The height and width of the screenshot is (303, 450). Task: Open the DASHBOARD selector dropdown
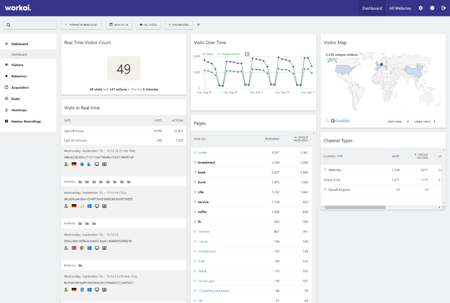(x=179, y=25)
